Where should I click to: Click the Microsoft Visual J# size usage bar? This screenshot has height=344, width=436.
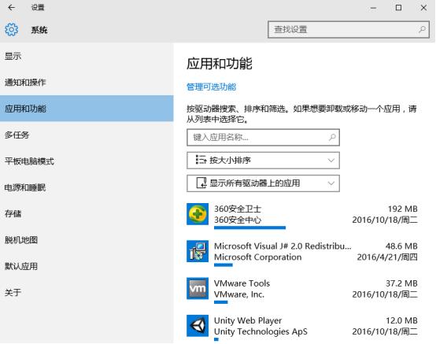pos(224,265)
